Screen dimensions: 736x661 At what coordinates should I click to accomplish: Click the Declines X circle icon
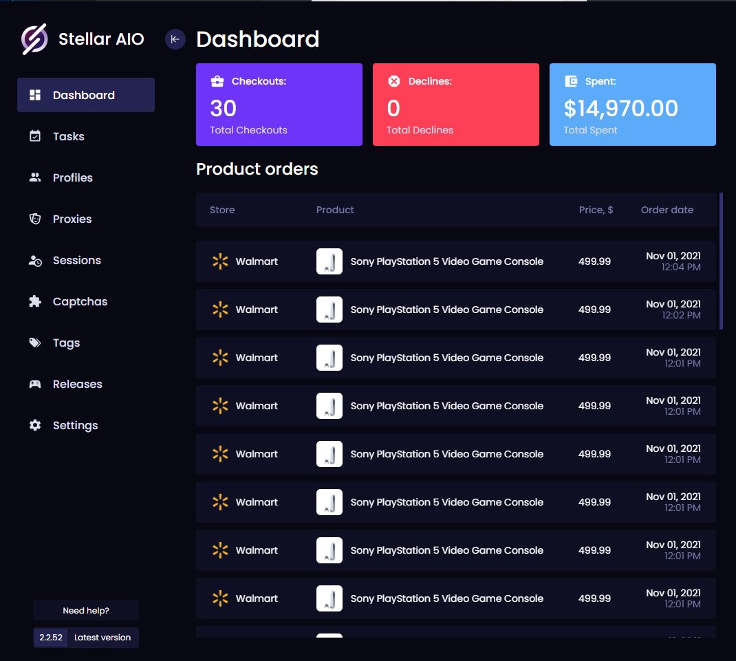click(394, 81)
